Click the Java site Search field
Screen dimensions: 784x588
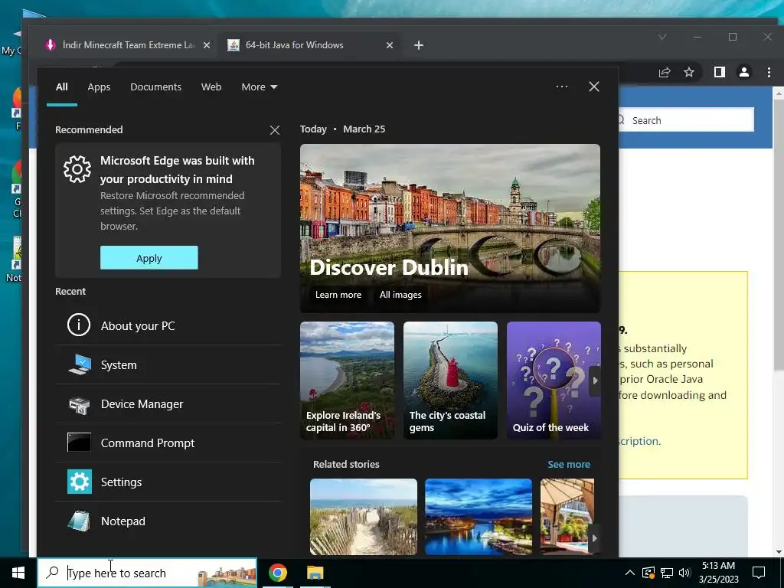click(x=686, y=120)
